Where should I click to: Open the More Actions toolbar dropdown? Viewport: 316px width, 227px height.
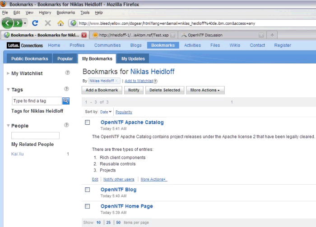pyautogui.click(x=205, y=90)
